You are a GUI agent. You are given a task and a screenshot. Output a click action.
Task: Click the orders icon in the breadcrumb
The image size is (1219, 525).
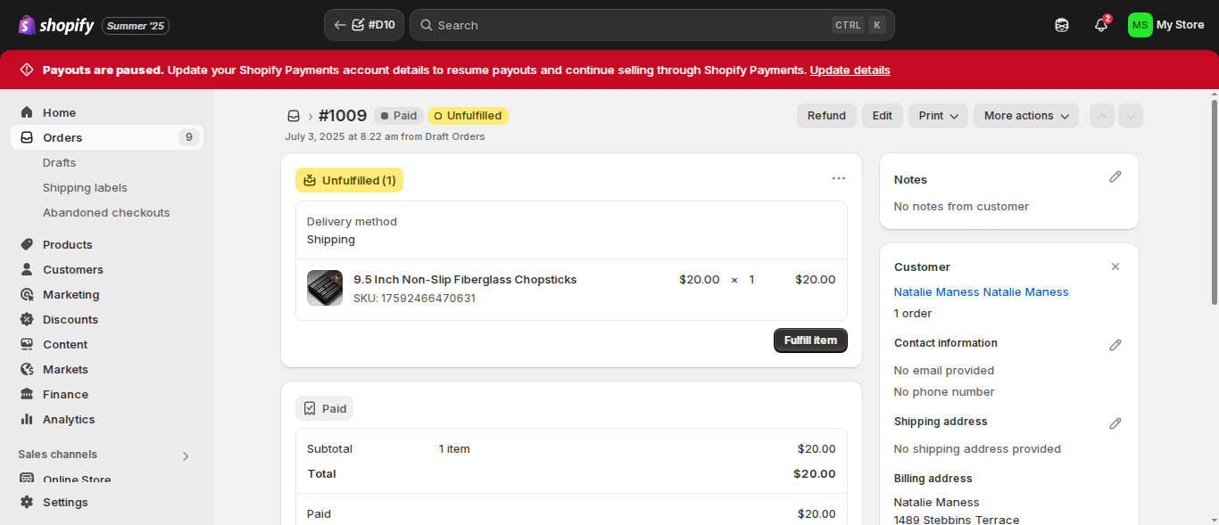(x=293, y=116)
